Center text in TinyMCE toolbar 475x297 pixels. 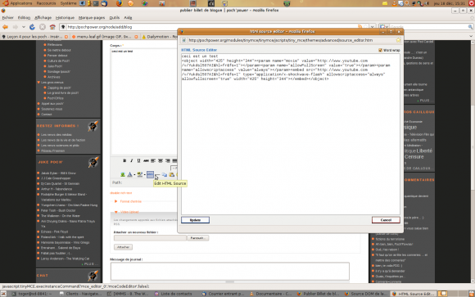161,160
